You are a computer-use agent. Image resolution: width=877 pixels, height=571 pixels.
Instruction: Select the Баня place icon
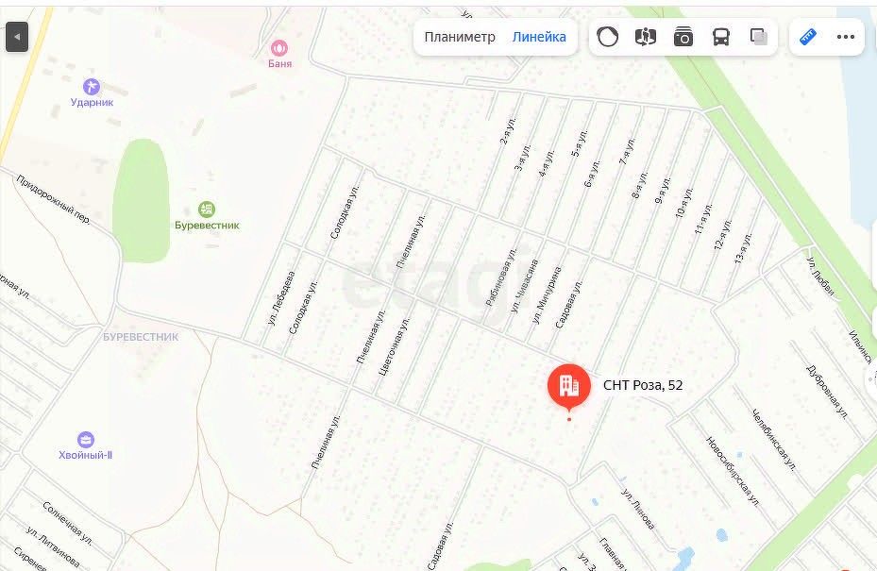click(x=279, y=48)
